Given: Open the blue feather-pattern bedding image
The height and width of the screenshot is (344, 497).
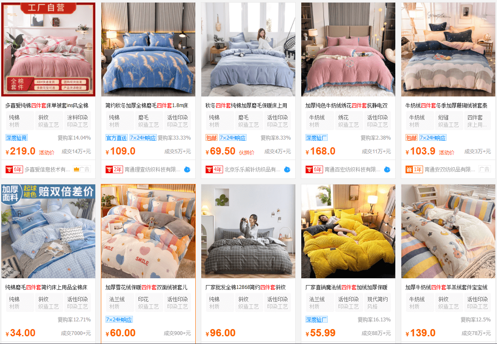Looking at the screenshot, I should [148, 50].
